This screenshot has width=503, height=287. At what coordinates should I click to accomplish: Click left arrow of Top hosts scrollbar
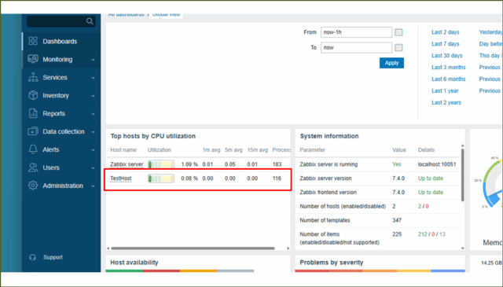coord(108,248)
